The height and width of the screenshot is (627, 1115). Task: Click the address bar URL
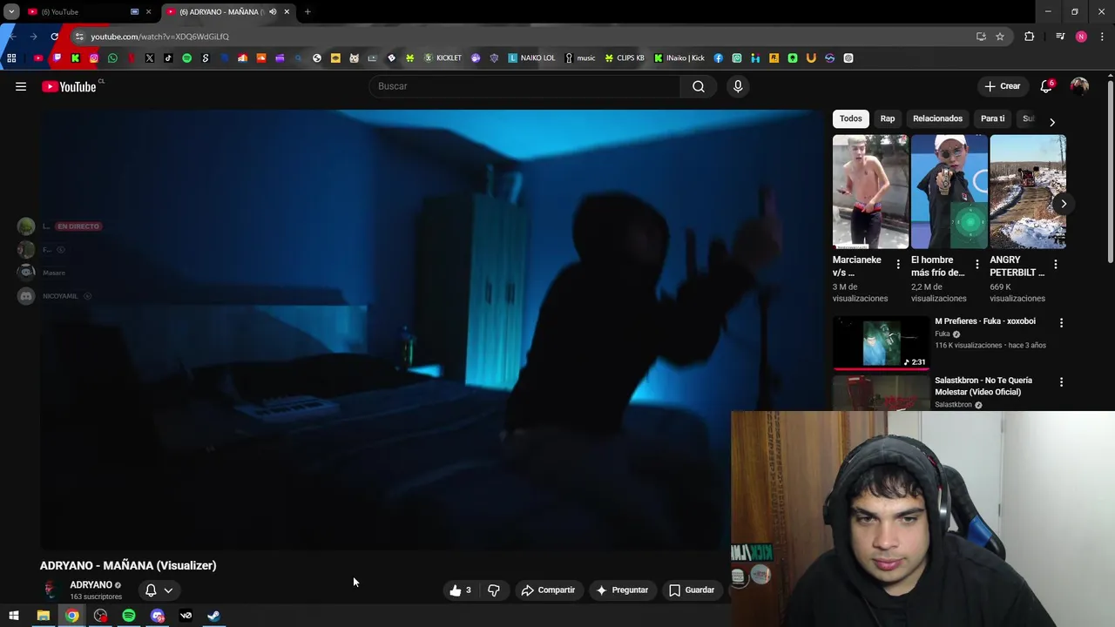(x=160, y=37)
